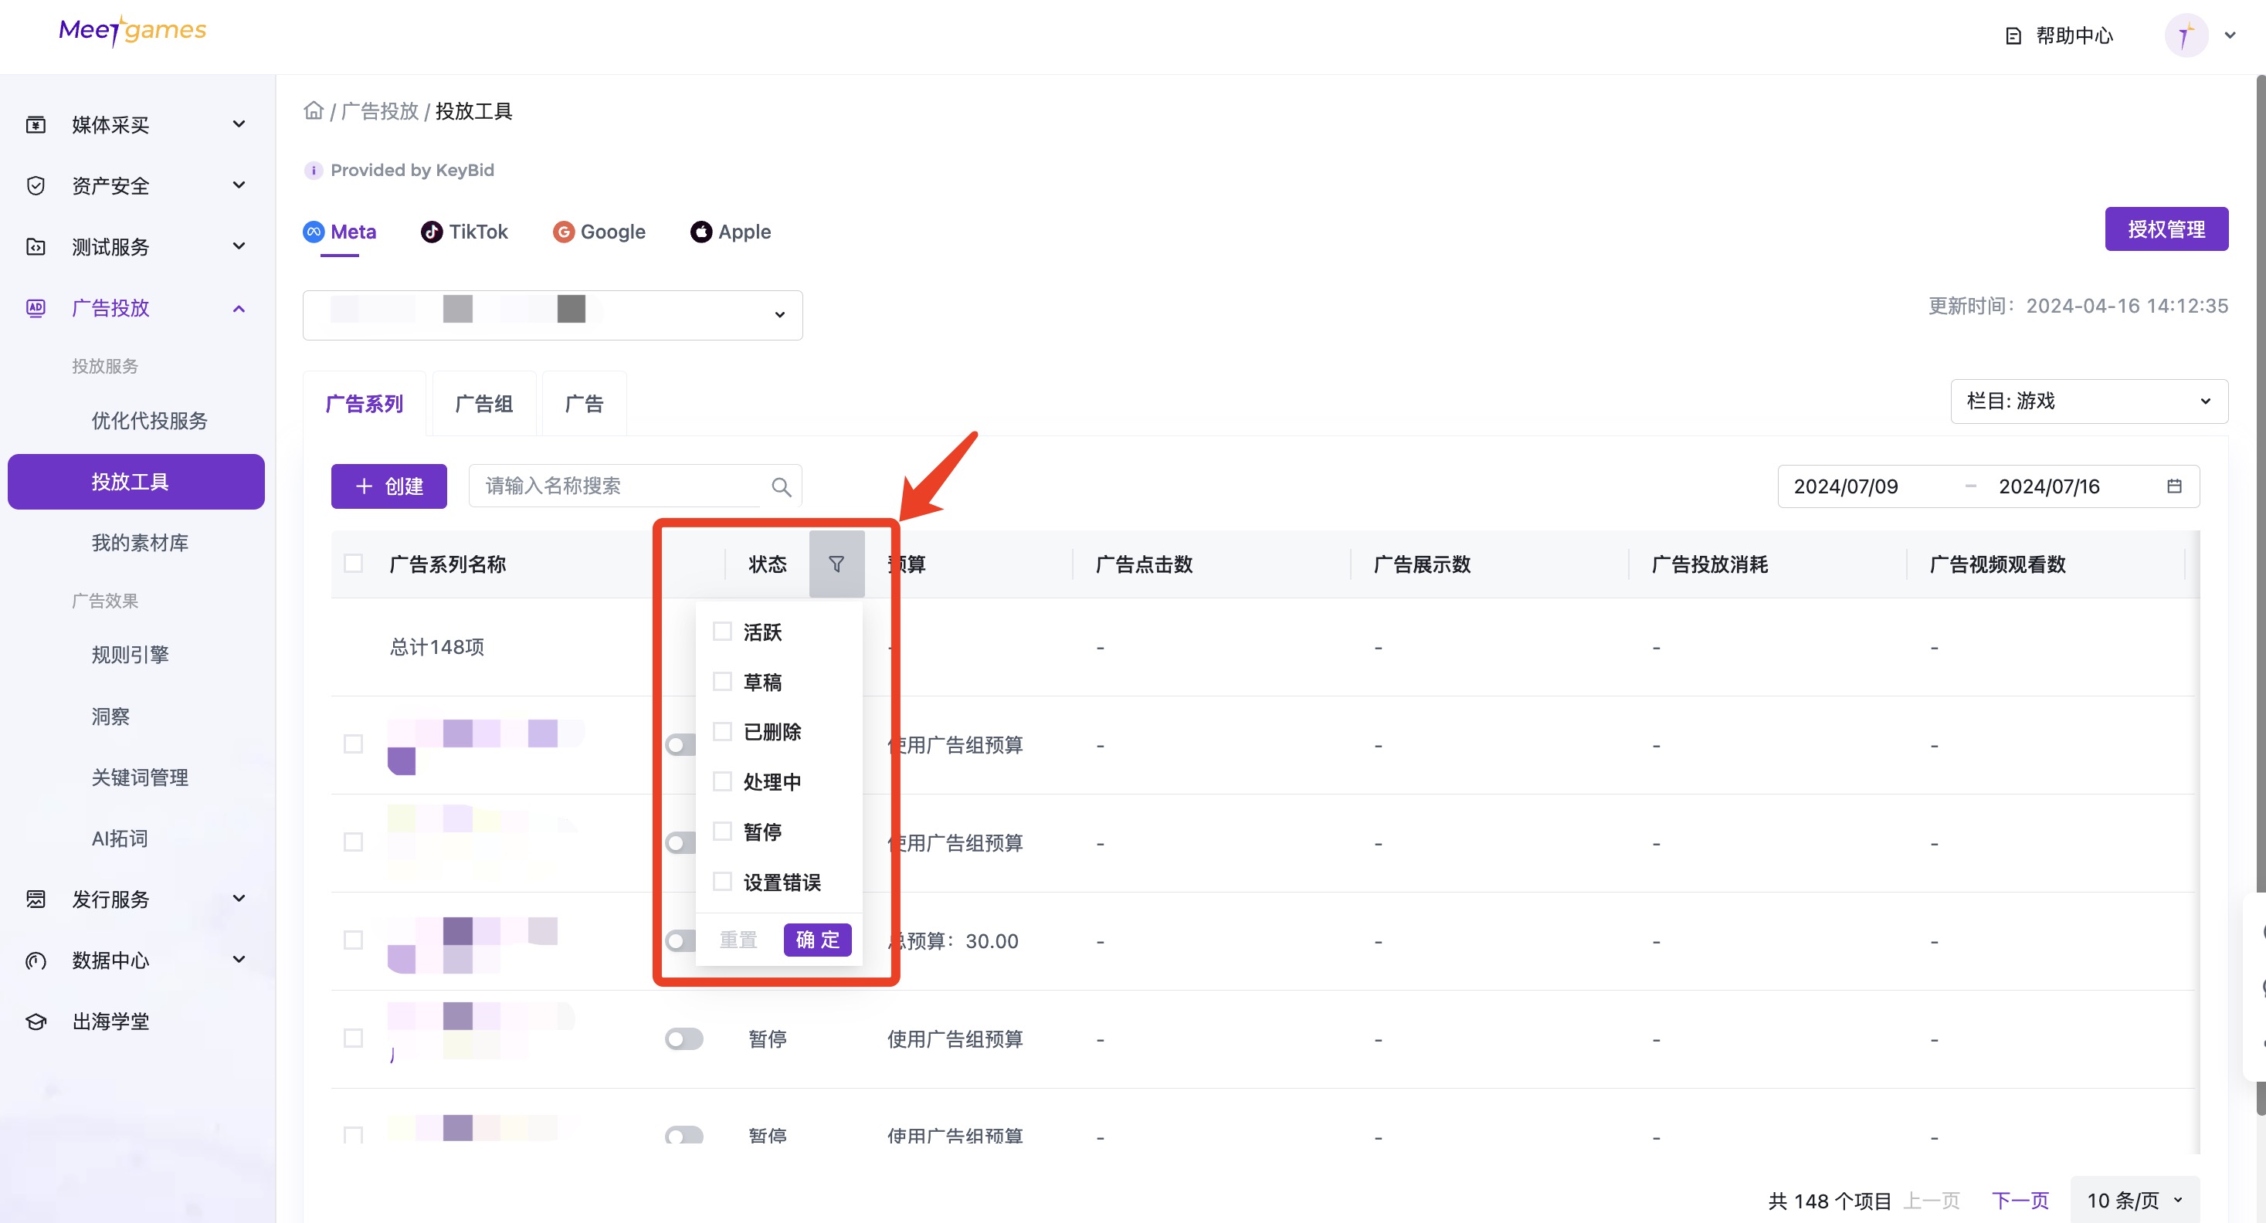Check the 活跃 filter option
Image resolution: width=2266 pixels, height=1223 pixels.
point(722,632)
